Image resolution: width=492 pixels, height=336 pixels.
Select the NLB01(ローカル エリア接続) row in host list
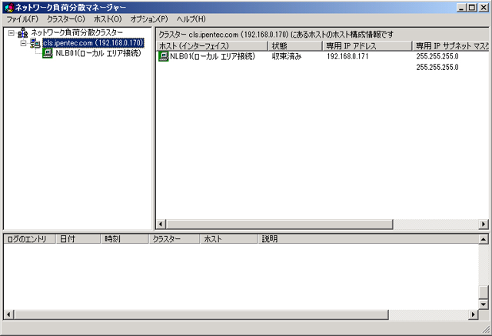(212, 56)
